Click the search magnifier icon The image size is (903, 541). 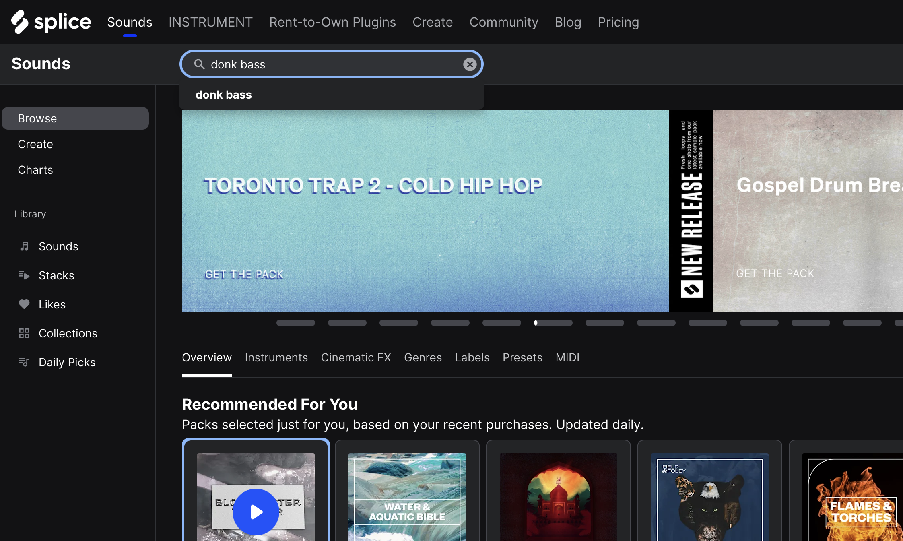tap(199, 64)
